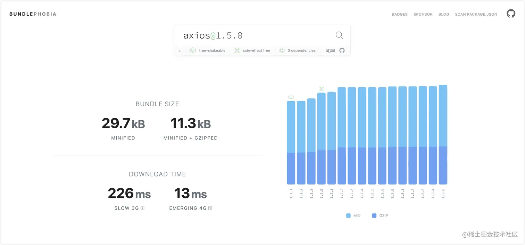
Task: Click the EMERGING 4G label
Action: coord(188,208)
